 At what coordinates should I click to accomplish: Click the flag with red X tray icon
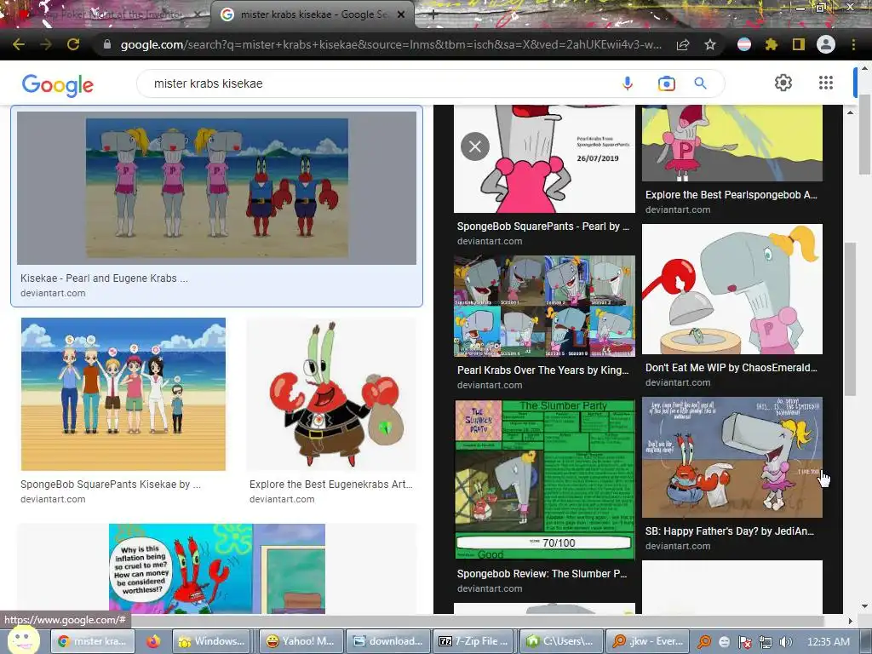point(745,642)
